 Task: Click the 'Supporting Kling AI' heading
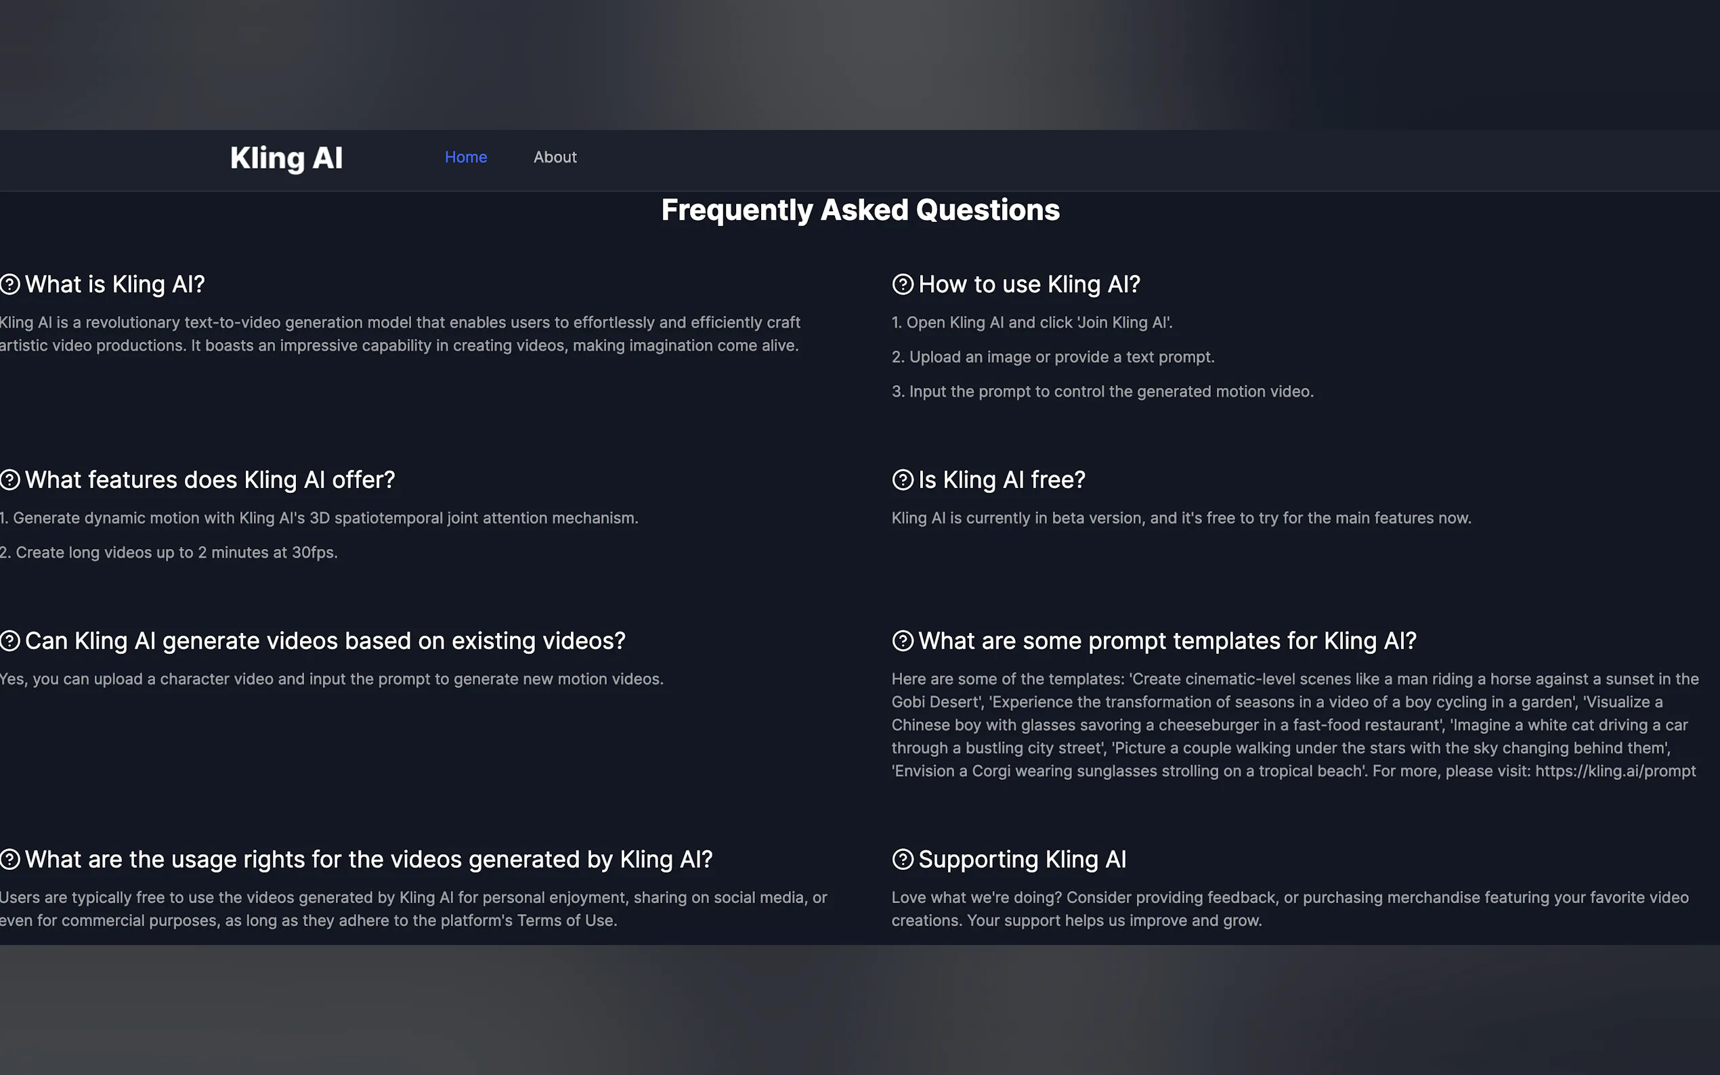1022,860
